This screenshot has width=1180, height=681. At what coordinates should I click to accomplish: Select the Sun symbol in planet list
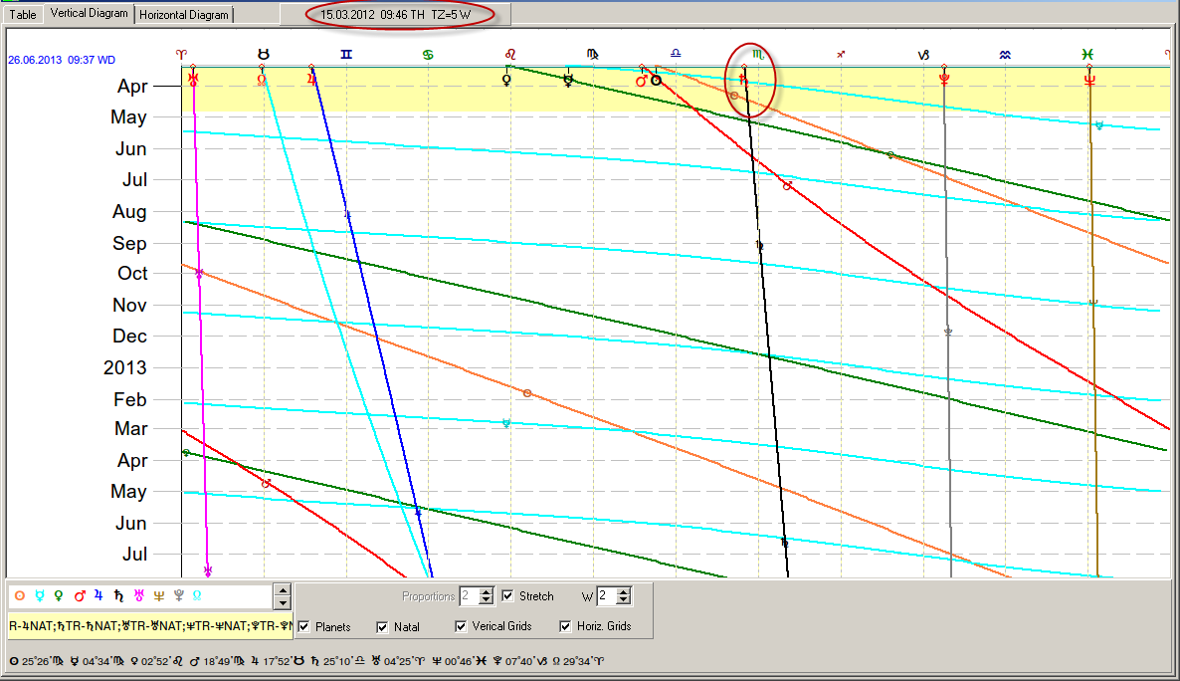point(21,596)
